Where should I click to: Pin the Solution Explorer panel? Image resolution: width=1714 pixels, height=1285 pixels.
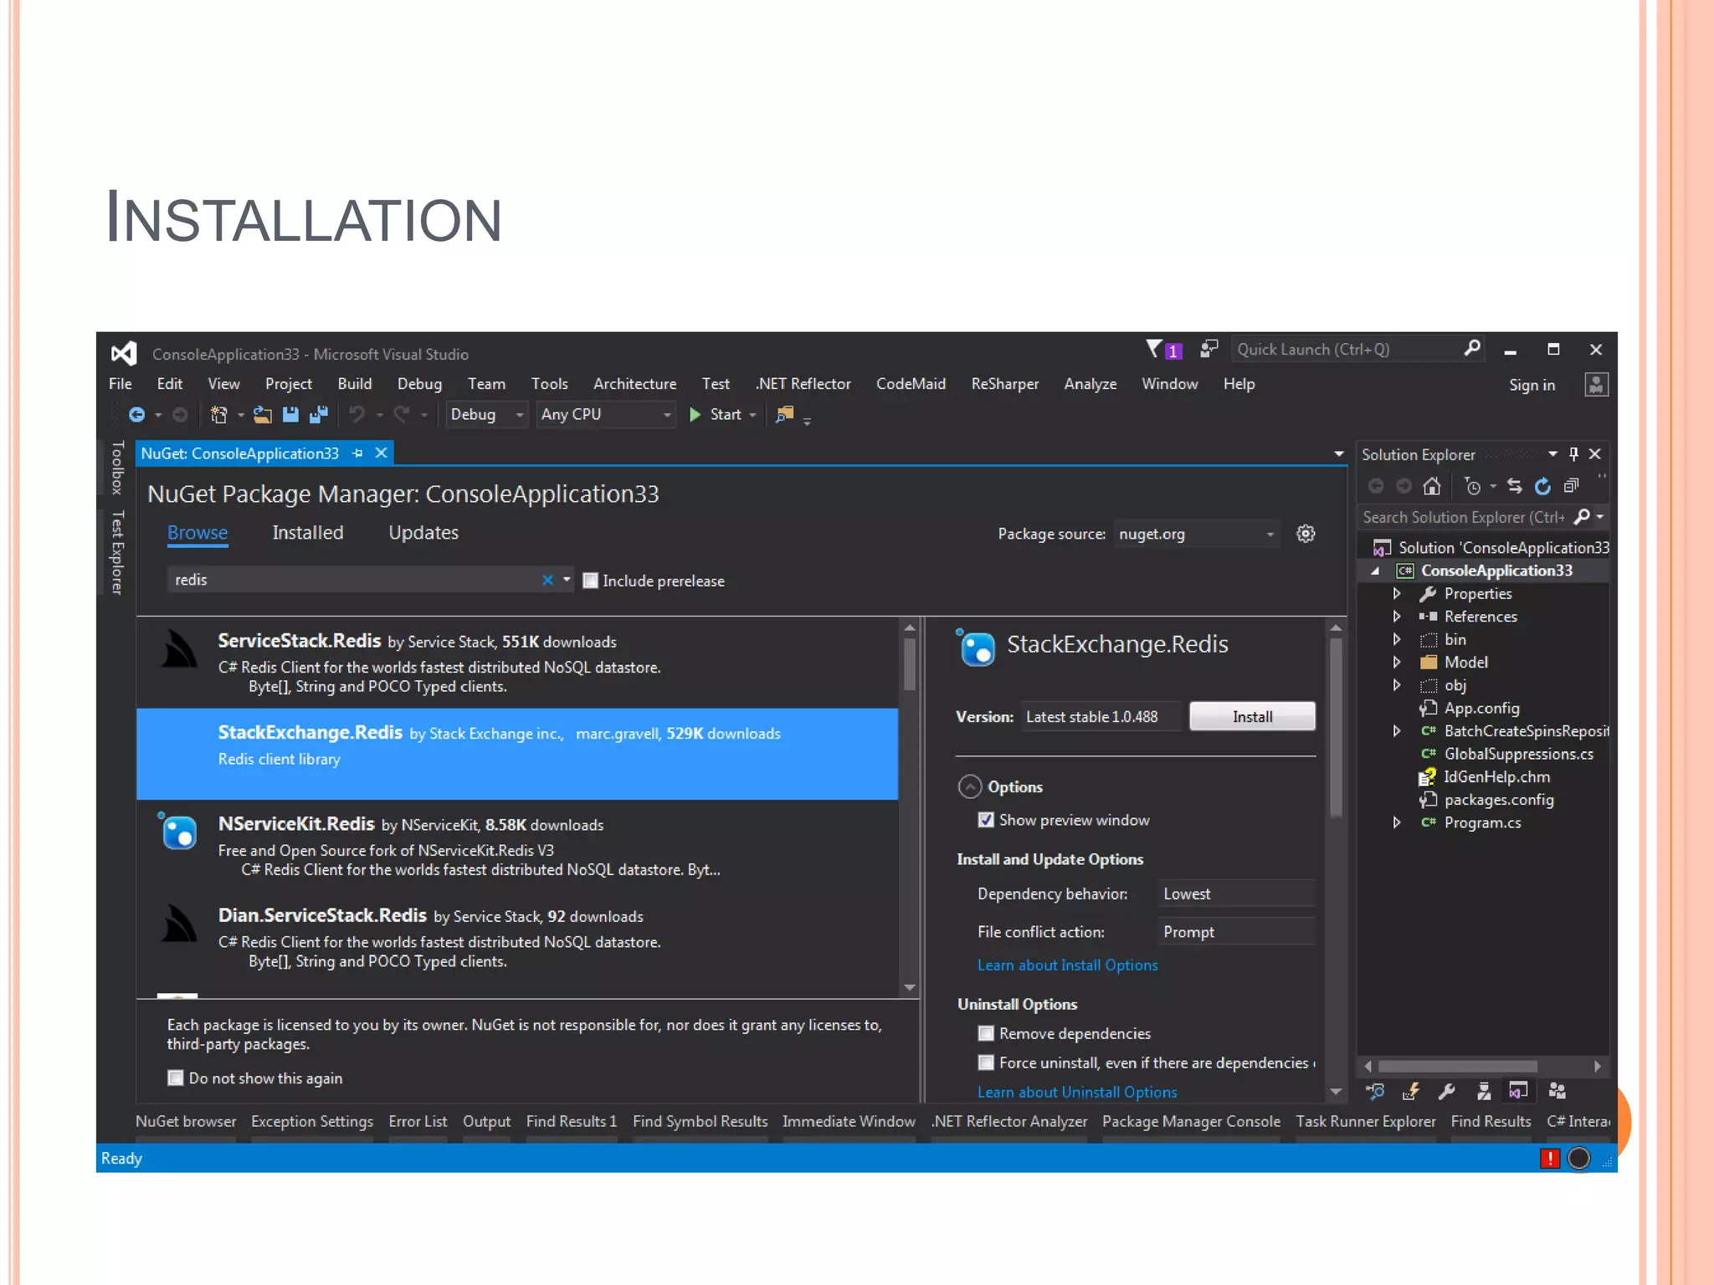(x=1573, y=453)
